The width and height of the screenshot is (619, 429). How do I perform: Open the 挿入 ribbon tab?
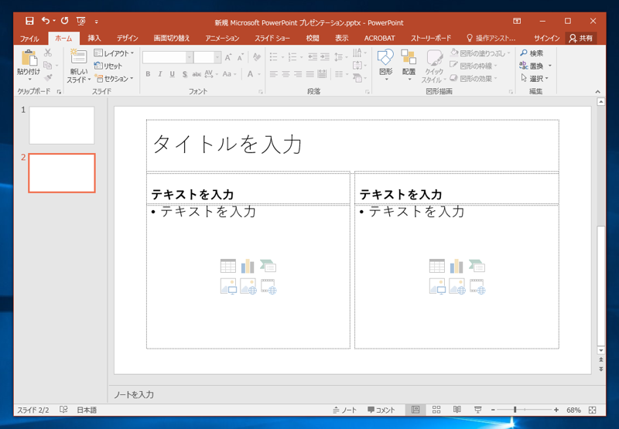click(x=94, y=38)
